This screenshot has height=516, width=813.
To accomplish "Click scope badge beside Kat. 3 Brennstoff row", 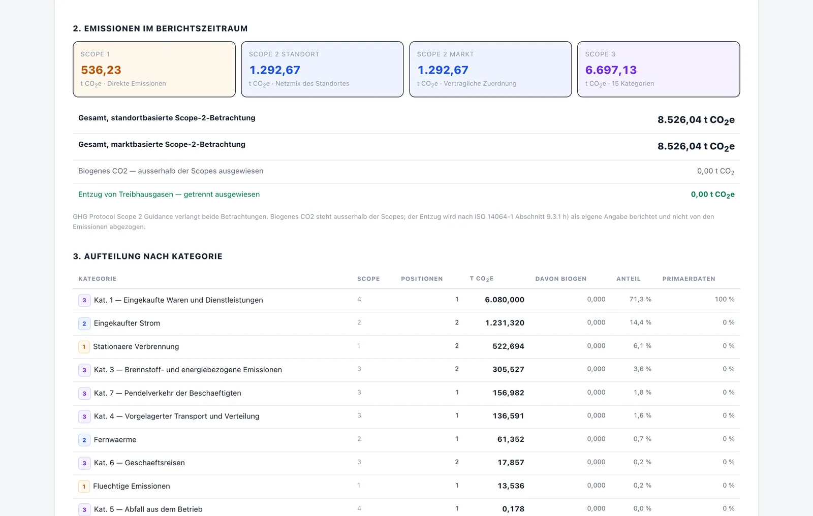I will [84, 370].
